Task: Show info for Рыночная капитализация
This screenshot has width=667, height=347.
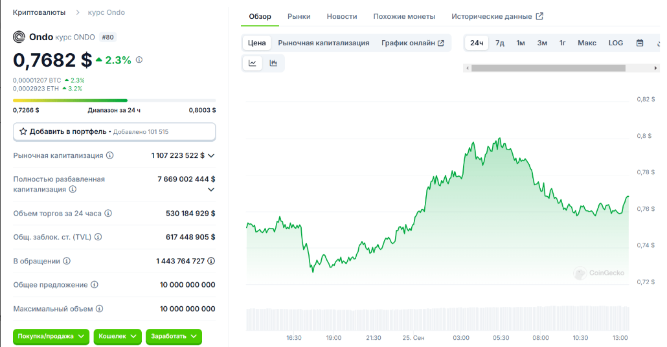Action: pos(109,155)
